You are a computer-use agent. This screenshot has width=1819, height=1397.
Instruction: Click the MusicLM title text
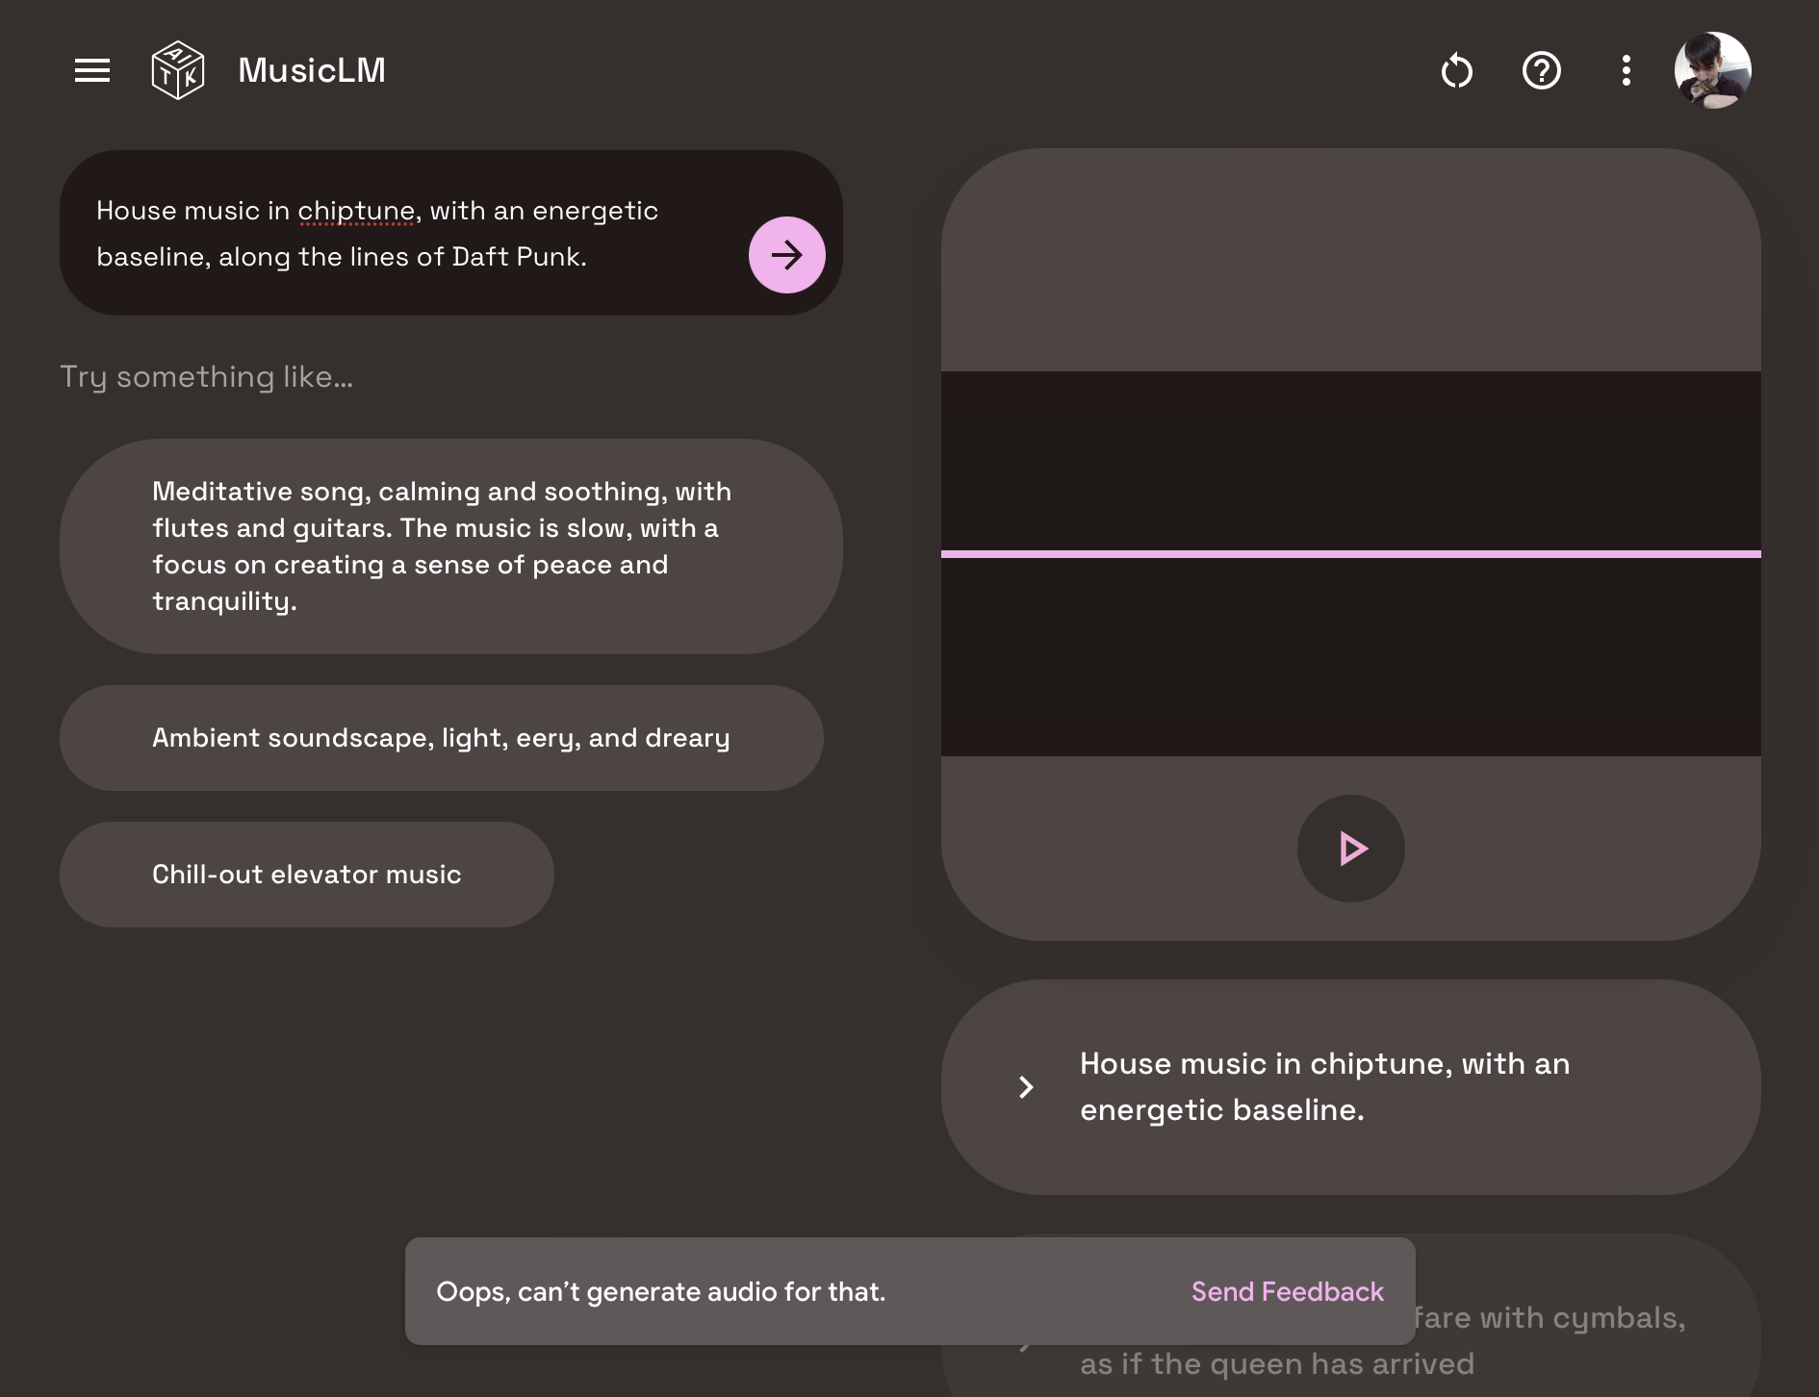pos(312,69)
